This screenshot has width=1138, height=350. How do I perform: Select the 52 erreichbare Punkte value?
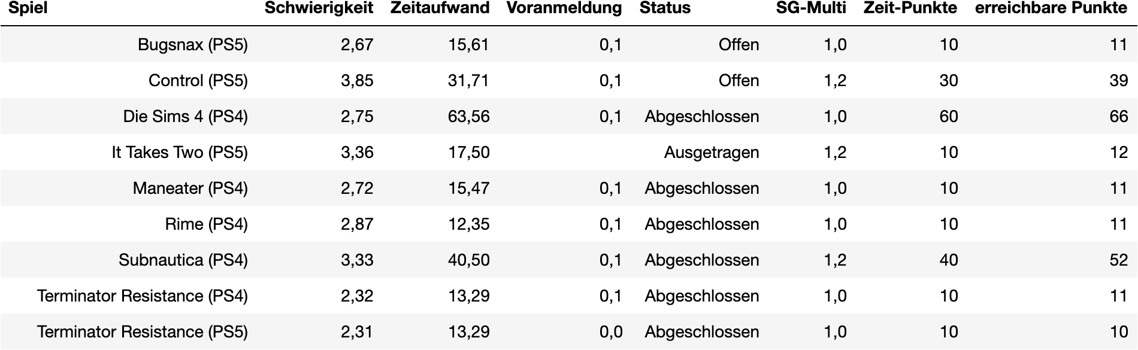(x=1118, y=260)
